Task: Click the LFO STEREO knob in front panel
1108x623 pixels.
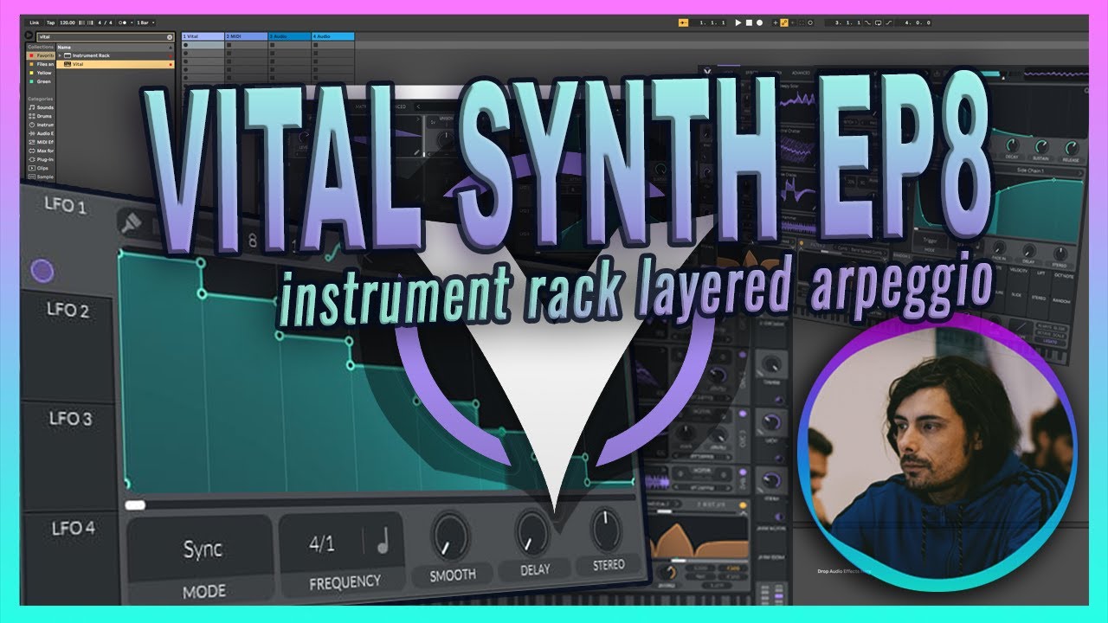Action: tap(606, 528)
